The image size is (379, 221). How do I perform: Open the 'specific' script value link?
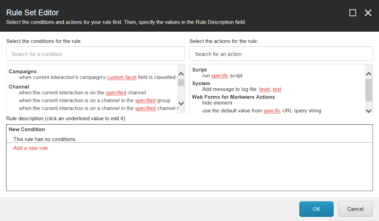point(220,76)
